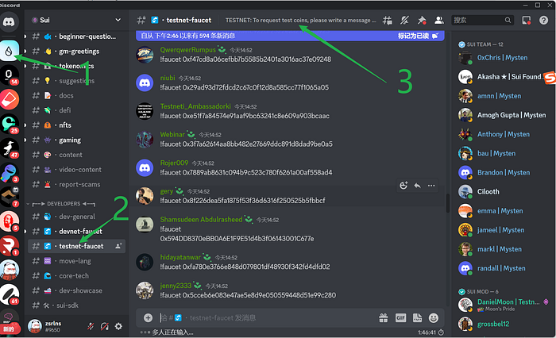Open the report-scams channel

[76, 185]
